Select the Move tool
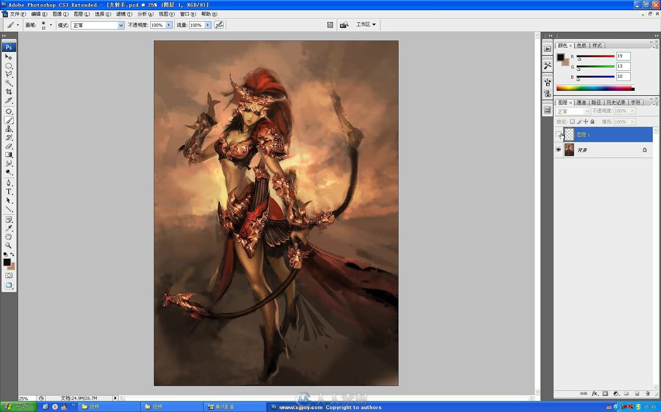Viewport: 661px width, 412px height. coord(8,57)
